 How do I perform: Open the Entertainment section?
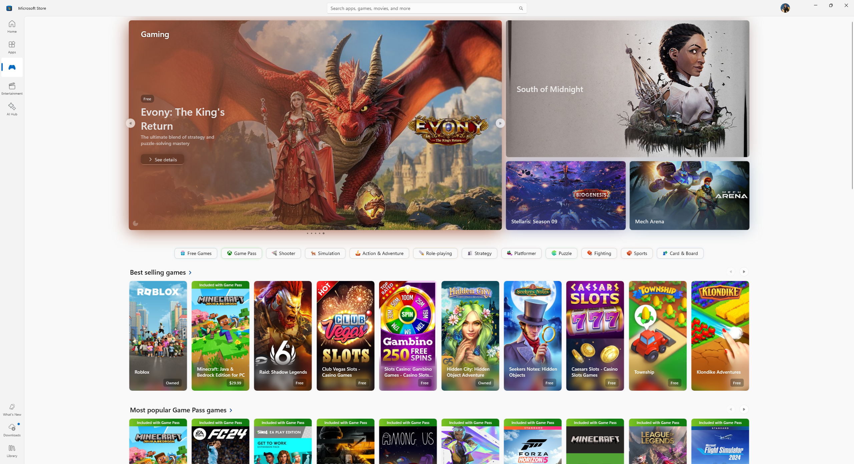[12, 88]
